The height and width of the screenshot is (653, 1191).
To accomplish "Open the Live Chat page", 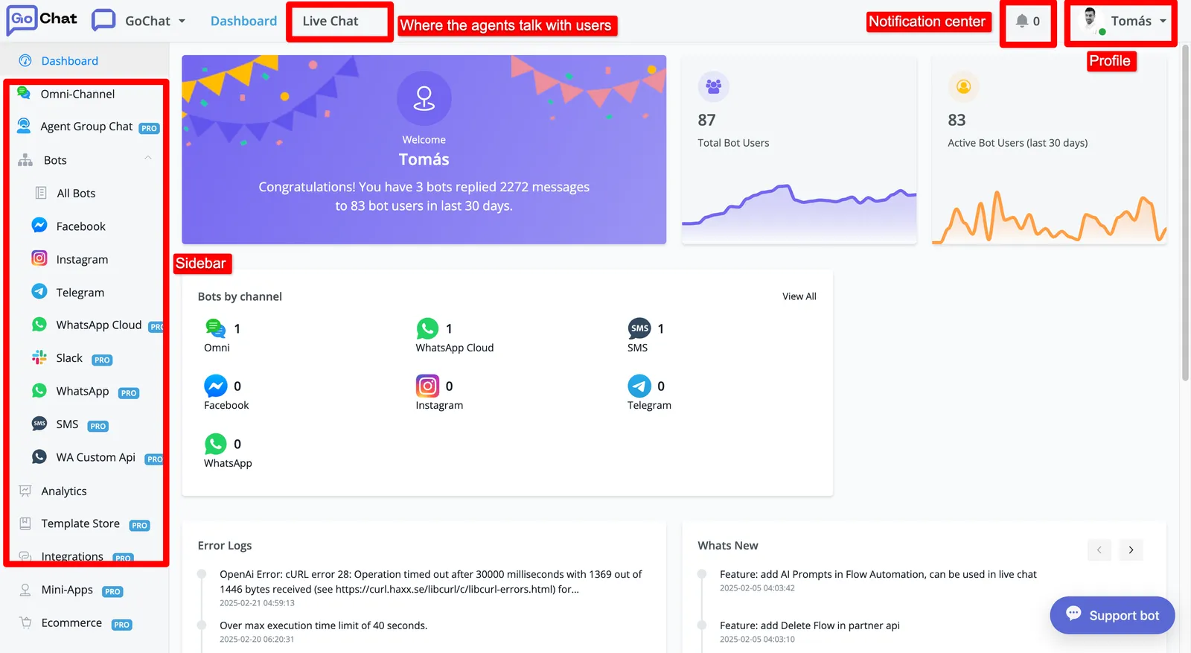I will (331, 21).
